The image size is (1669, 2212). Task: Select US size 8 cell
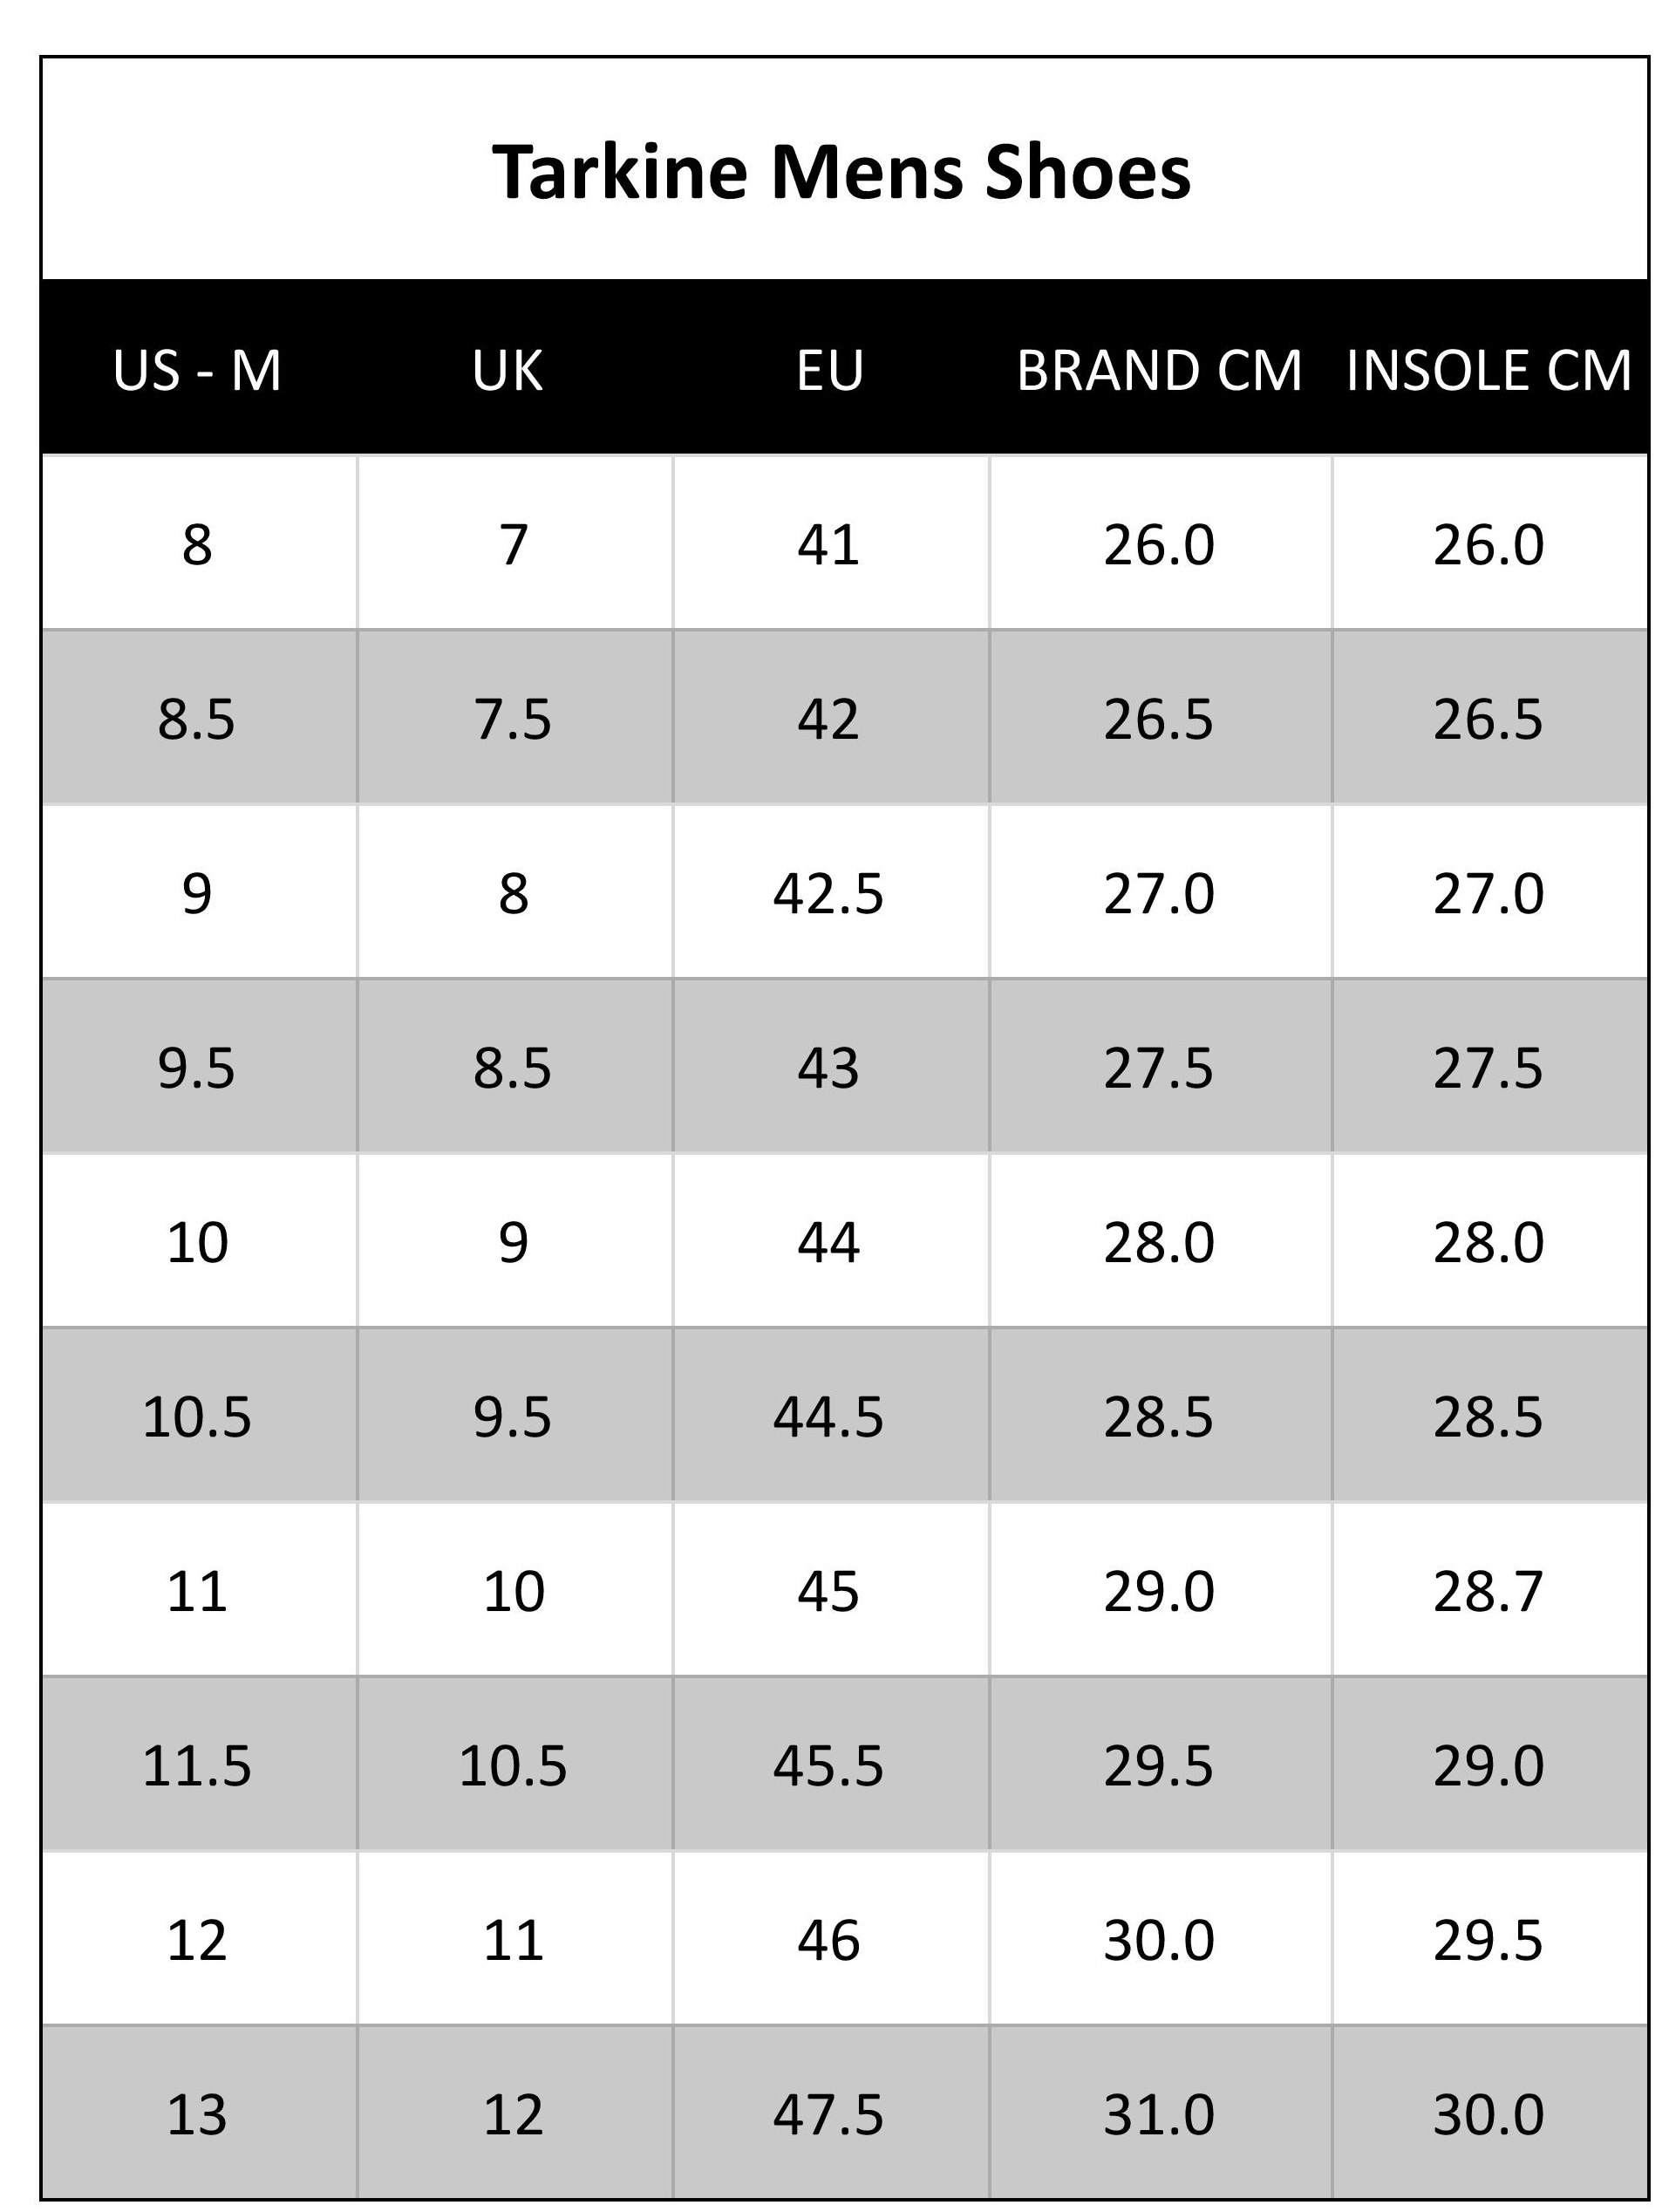coord(199,543)
